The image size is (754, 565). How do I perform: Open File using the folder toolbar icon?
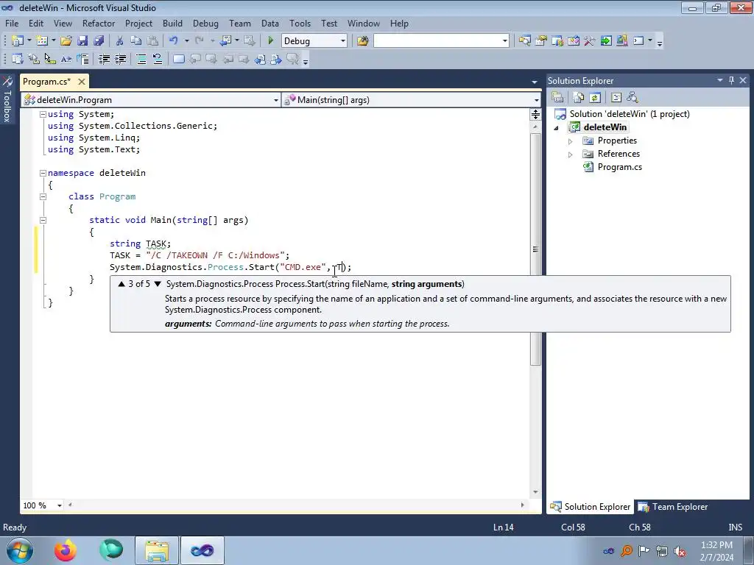tap(66, 41)
